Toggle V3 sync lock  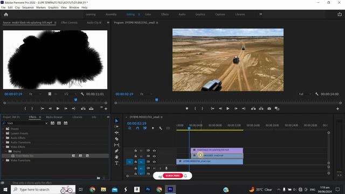148,151
